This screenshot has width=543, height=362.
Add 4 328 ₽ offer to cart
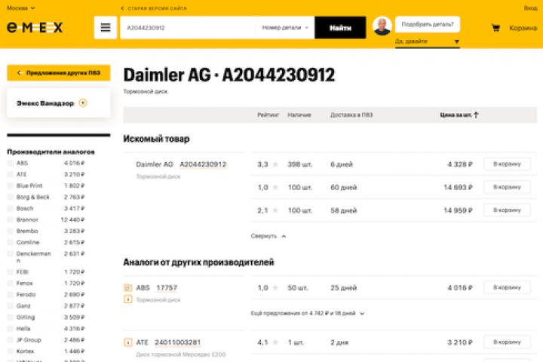point(507,164)
